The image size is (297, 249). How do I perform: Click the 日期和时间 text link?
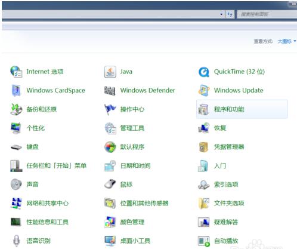pos(135,165)
